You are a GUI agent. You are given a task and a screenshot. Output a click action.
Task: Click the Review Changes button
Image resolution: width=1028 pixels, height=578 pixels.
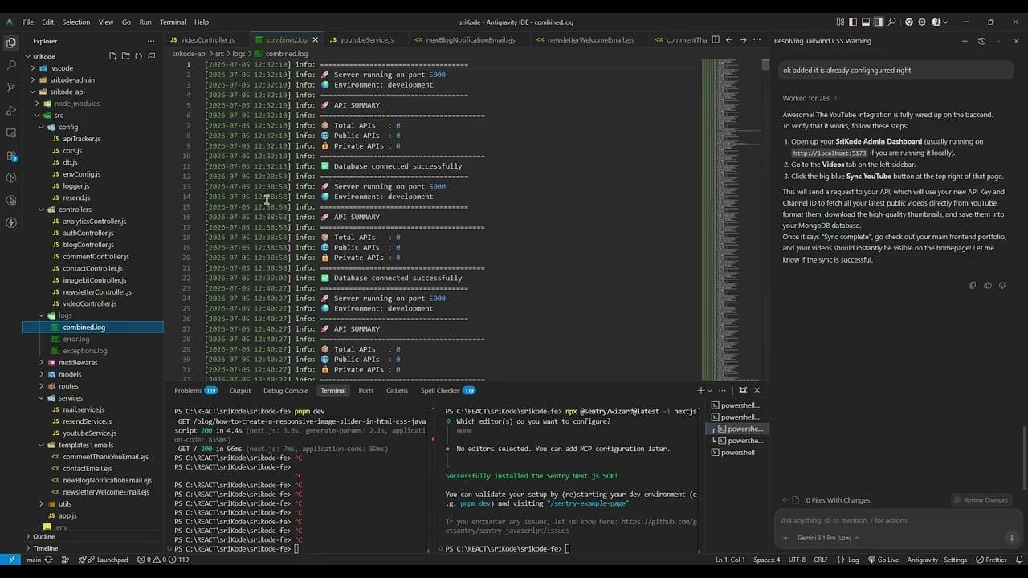pyautogui.click(x=980, y=500)
